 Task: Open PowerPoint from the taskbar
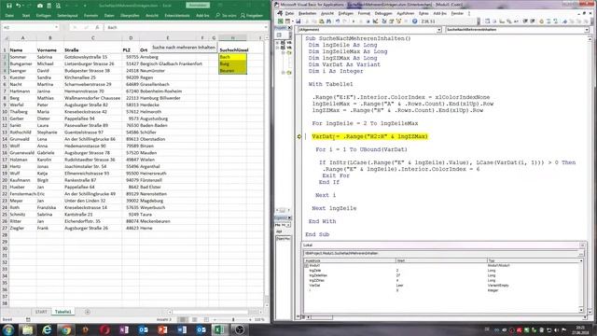point(162,329)
